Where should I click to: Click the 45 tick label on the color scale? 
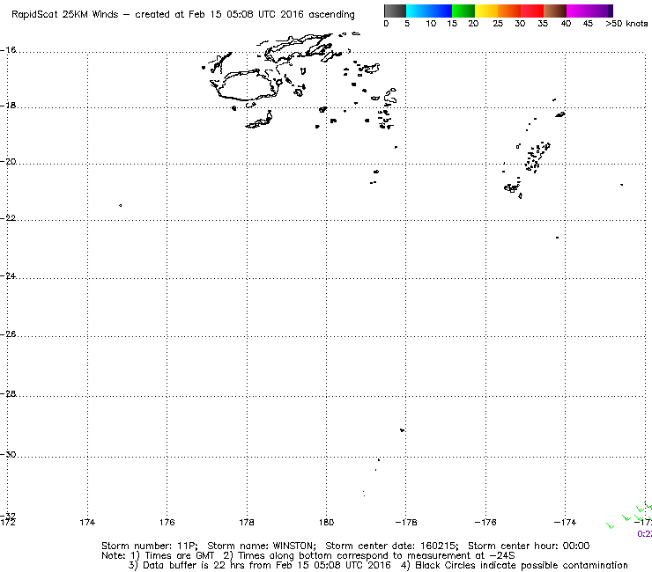point(588,24)
